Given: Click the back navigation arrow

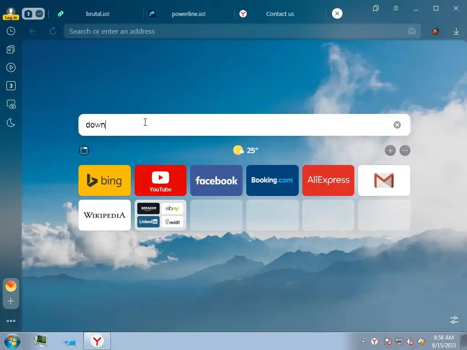Looking at the screenshot, I should tap(33, 31).
